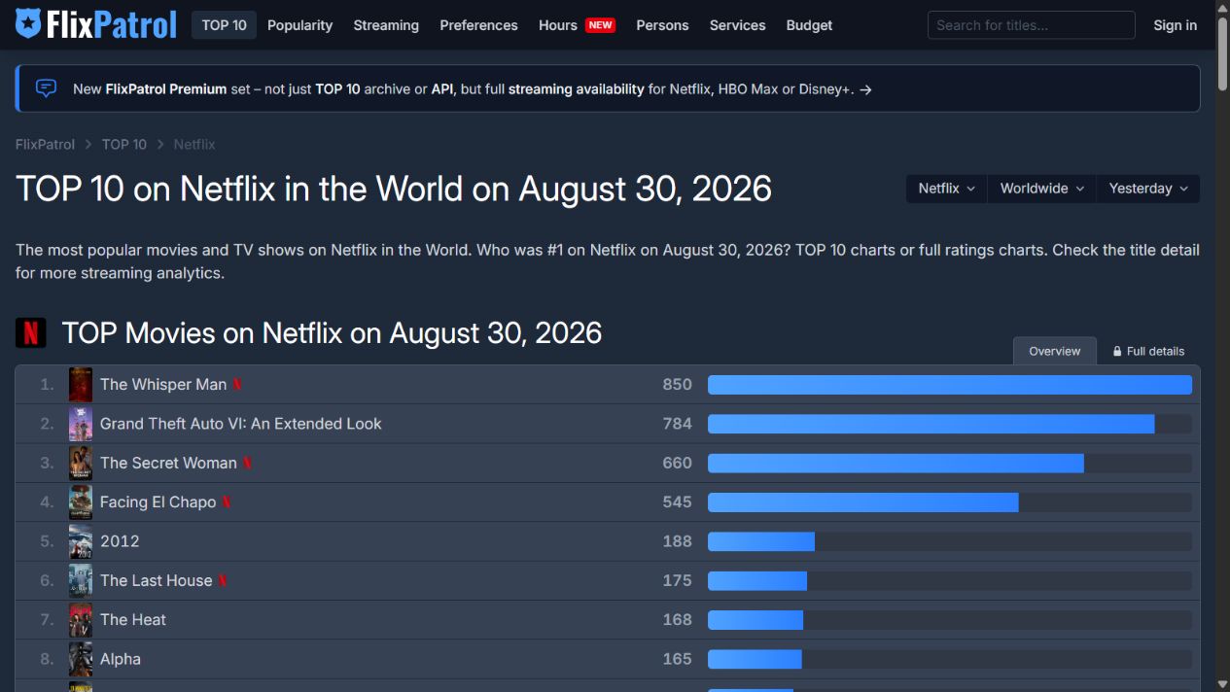This screenshot has height=692, width=1230.
Task: Click Netflix N badge after The Secret Woman
Action: pyautogui.click(x=248, y=464)
